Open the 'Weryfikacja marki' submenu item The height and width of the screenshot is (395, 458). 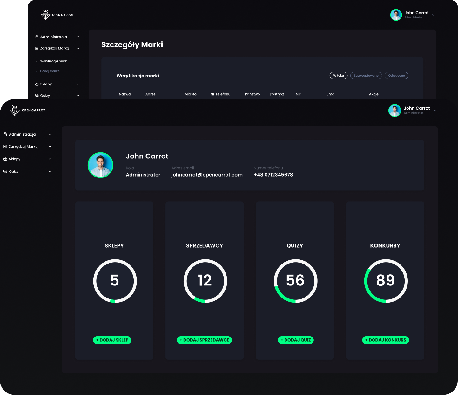[54, 61]
